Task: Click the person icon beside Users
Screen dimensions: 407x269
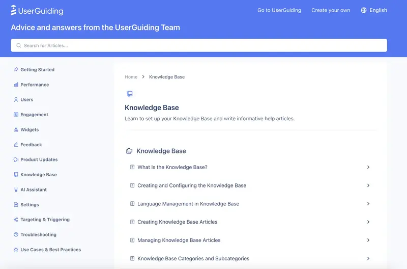Action: tap(16, 99)
